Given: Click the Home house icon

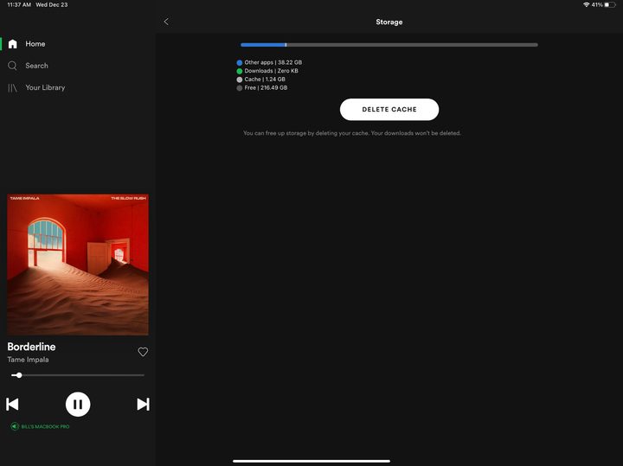Looking at the screenshot, I should click(x=13, y=44).
